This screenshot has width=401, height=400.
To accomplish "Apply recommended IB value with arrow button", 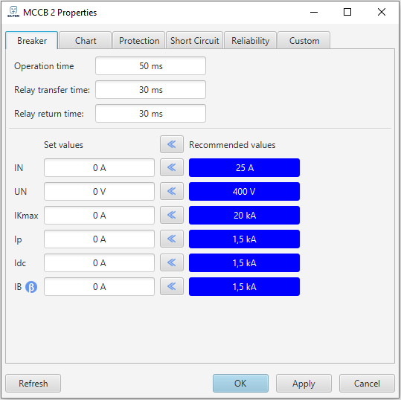I will point(172,286).
